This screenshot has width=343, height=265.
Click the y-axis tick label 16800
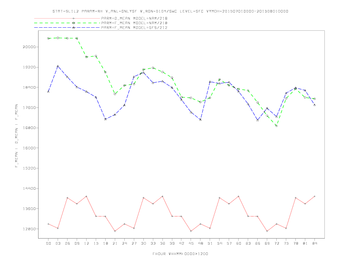click(29, 128)
